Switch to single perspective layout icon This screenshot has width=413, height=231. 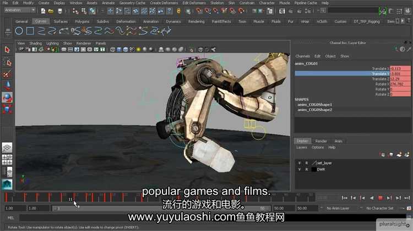pyautogui.click(x=7, y=148)
